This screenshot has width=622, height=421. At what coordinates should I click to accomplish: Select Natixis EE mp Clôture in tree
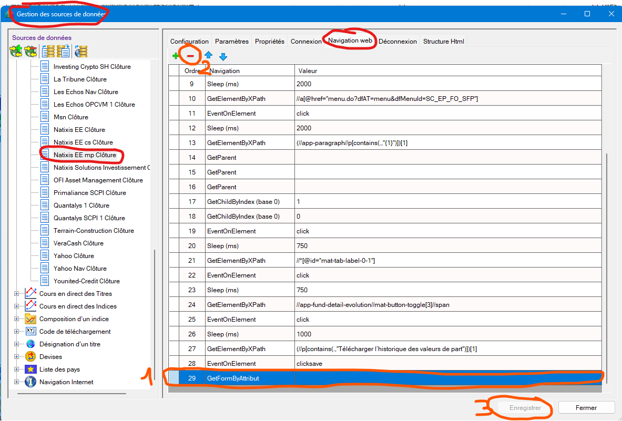85,155
